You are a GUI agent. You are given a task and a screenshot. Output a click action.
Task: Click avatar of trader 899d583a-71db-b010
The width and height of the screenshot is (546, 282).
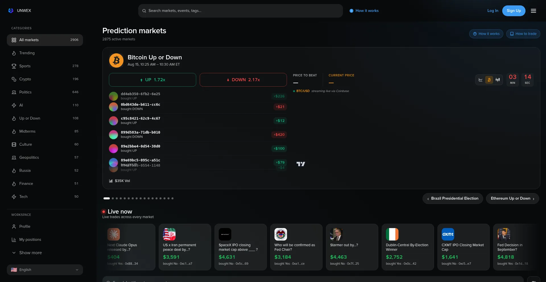[x=113, y=135]
